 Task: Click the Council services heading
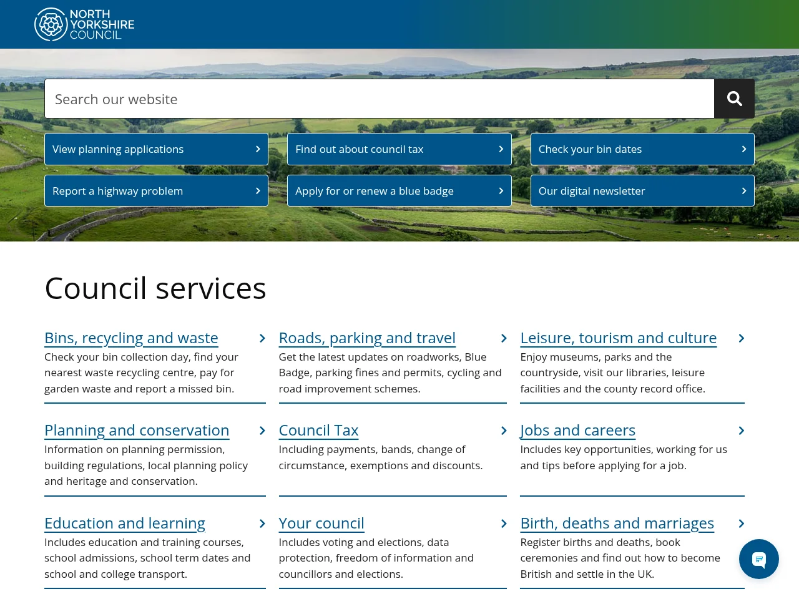pyautogui.click(x=155, y=288)
